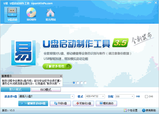
Task: Open the 分配 330 MB dropdown
Action: (125, 96)
